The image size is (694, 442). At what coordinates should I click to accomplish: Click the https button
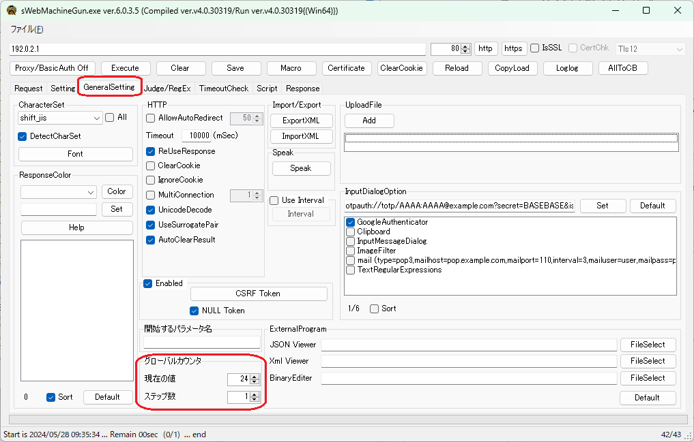point(513,48)
